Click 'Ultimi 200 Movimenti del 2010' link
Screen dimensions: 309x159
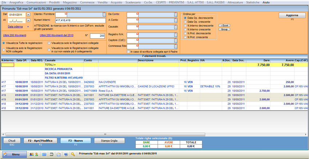point(56,36)
